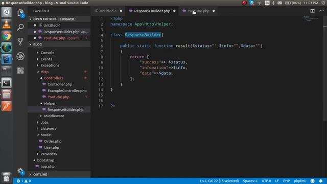
Task: Select Youtube.php in Open Editors list
Action: click(x=59, y=38)
